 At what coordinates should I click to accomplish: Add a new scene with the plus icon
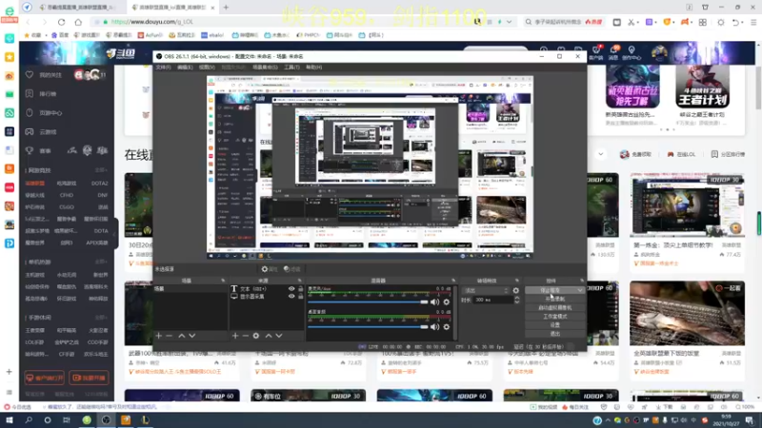point(158,336)
